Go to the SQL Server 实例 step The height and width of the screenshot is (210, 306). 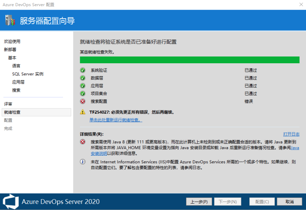pyautogui.click(x=28, y=74)
